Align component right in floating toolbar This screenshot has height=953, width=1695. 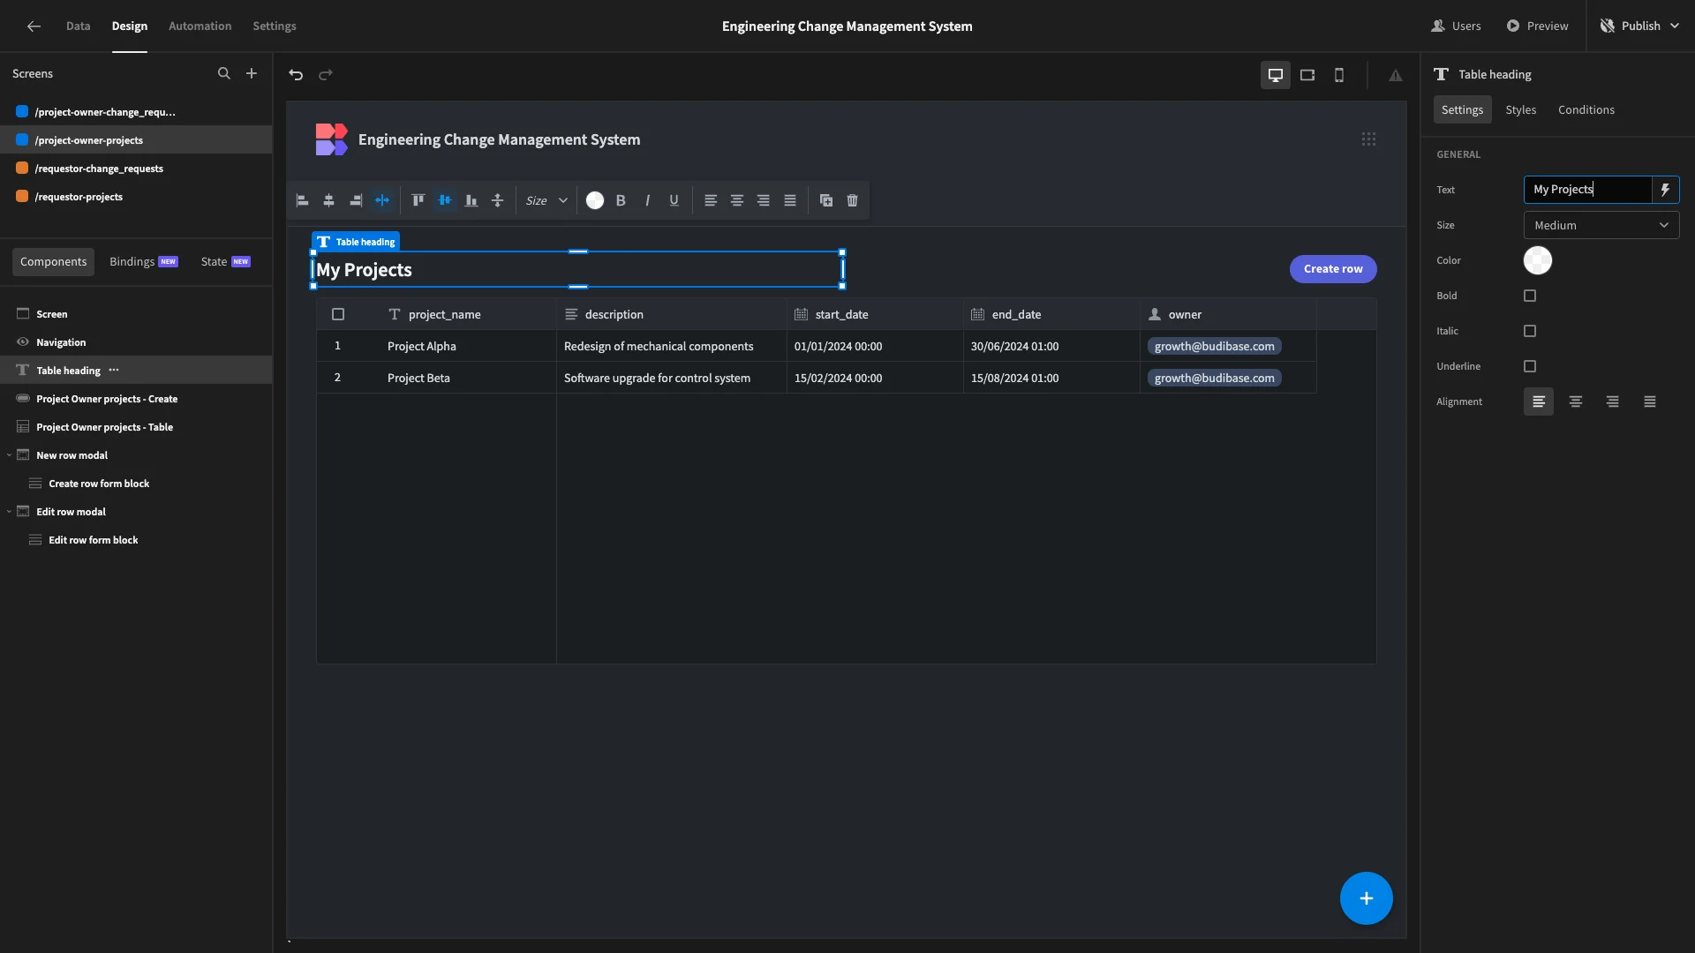pos(356,200)
